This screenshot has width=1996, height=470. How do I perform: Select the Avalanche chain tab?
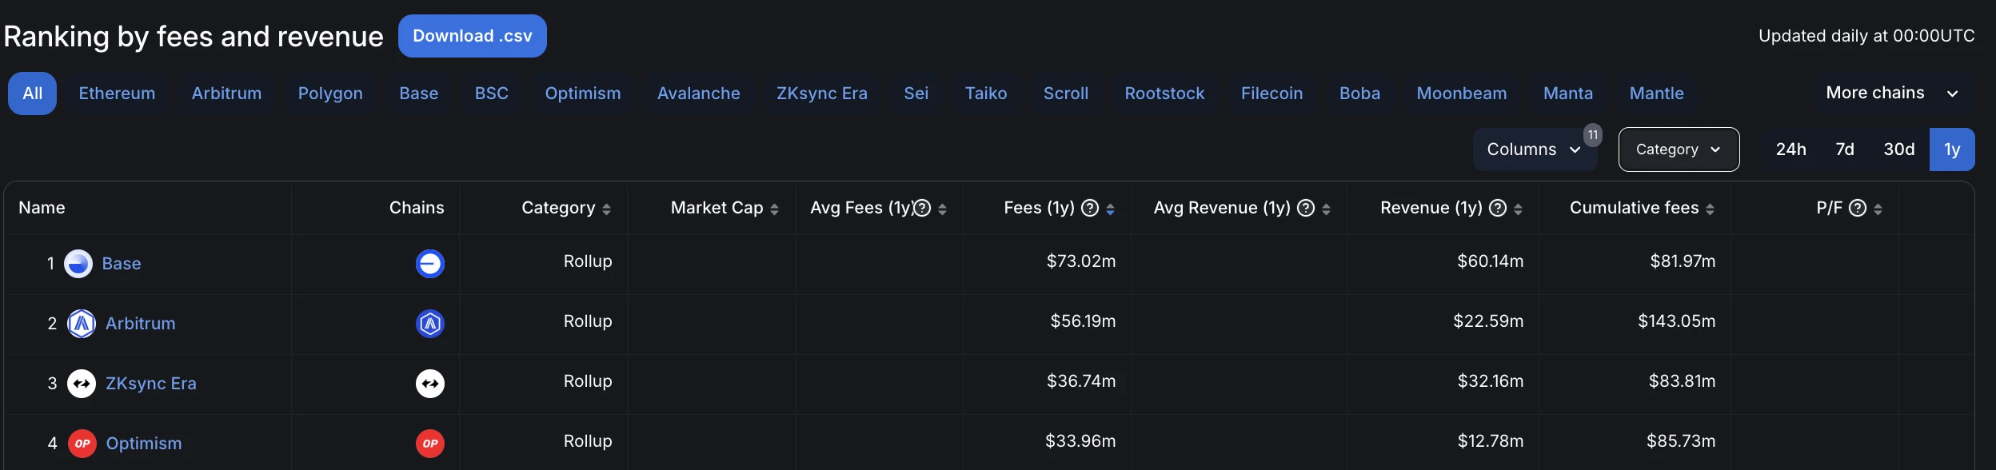[x=698, y=94]
